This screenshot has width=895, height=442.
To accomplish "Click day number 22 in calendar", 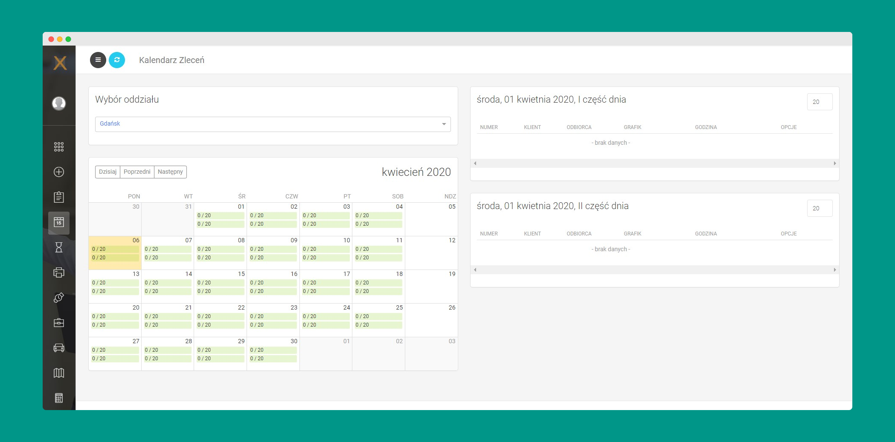I will (x=241, y=307).
